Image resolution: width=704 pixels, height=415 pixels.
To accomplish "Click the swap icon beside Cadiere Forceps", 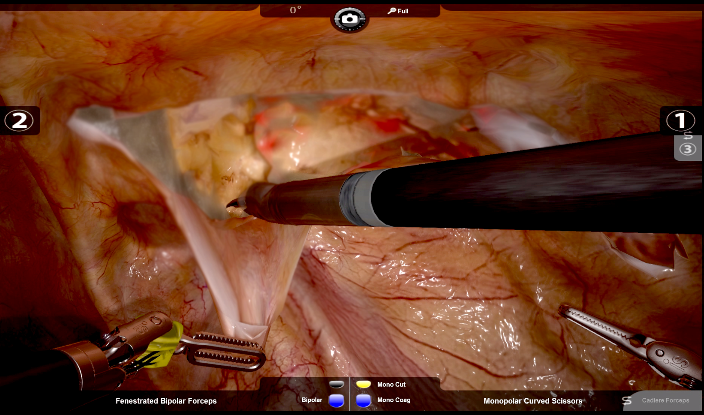I will coord(627,400).
